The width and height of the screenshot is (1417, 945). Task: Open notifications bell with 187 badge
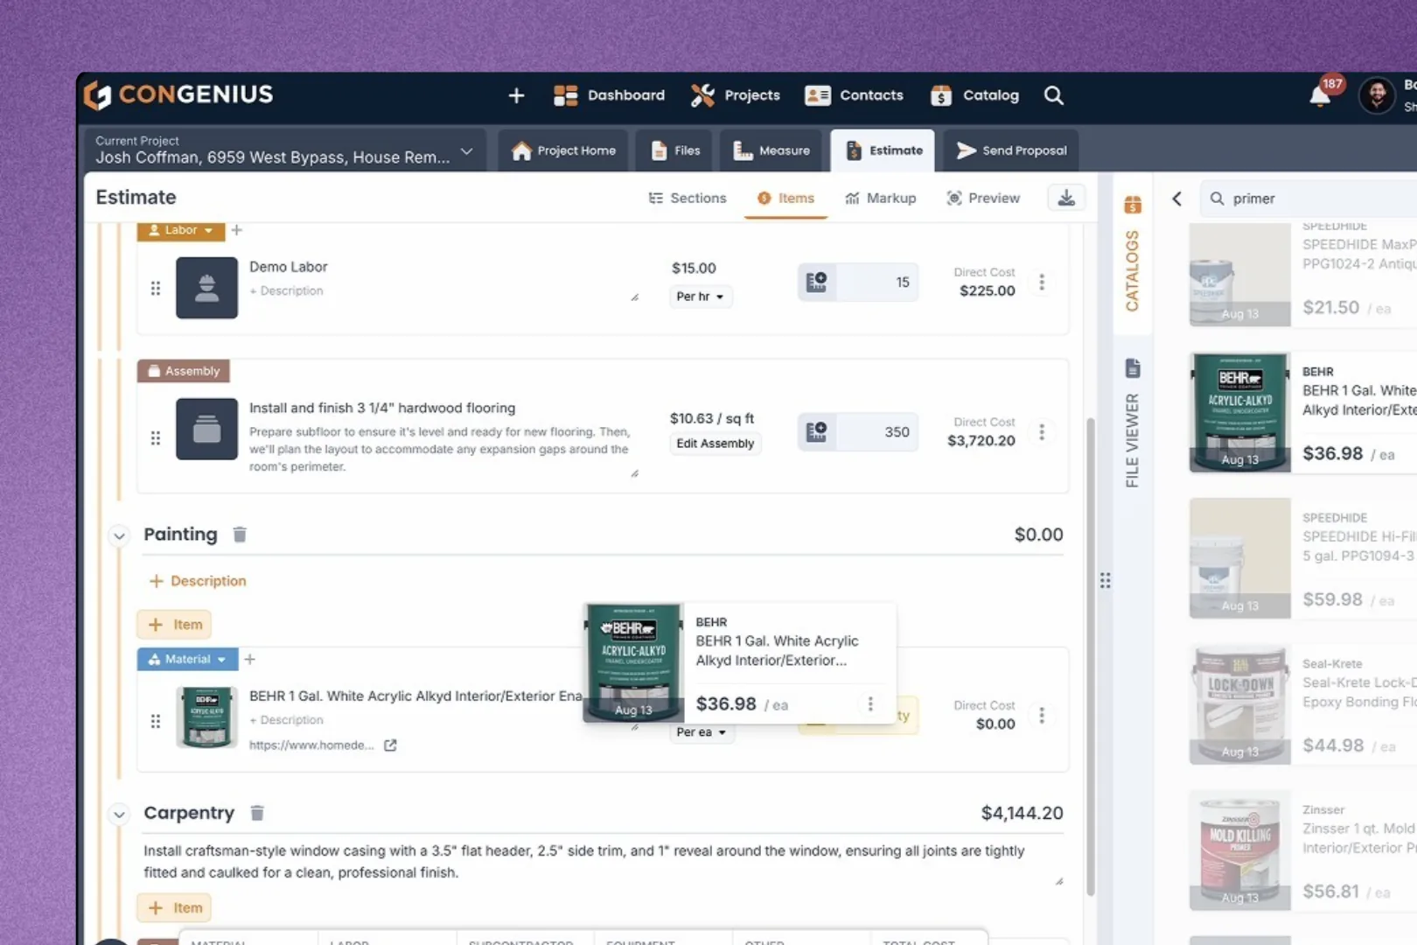point(1321,95)
